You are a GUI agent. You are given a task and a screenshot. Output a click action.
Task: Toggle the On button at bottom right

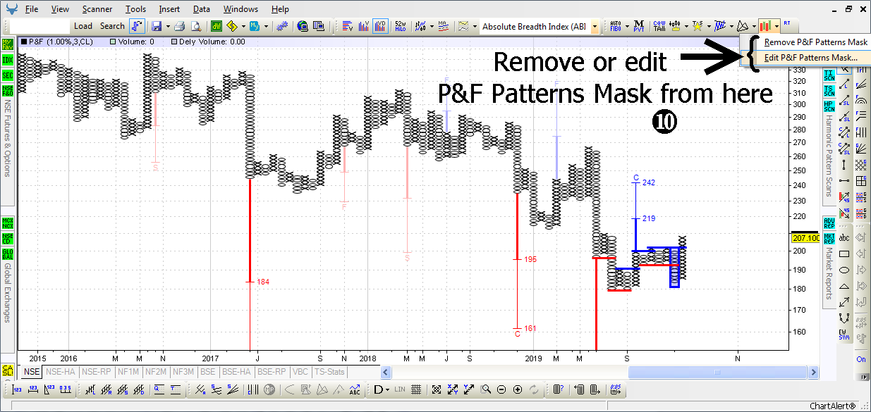tap(861, 359)
